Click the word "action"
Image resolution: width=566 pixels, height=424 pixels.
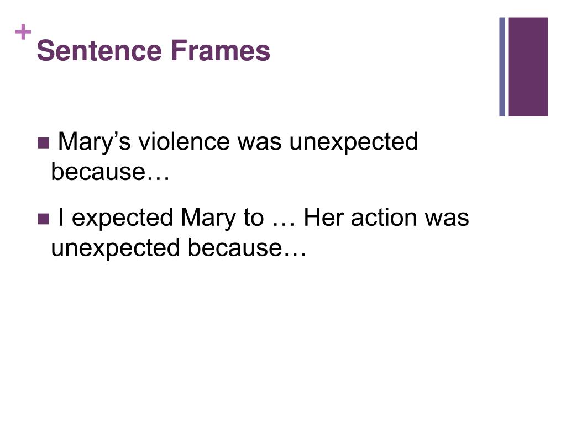385,218
